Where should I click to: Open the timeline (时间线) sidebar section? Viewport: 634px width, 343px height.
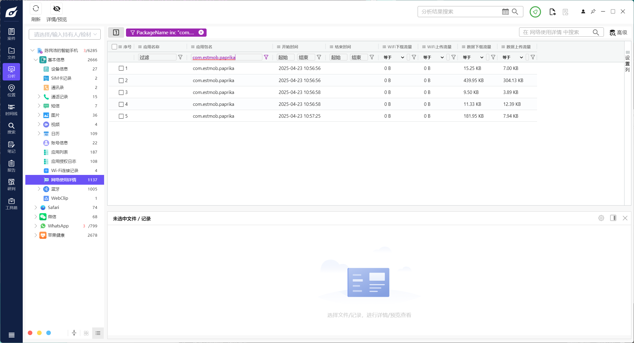[x=11, y=109]
